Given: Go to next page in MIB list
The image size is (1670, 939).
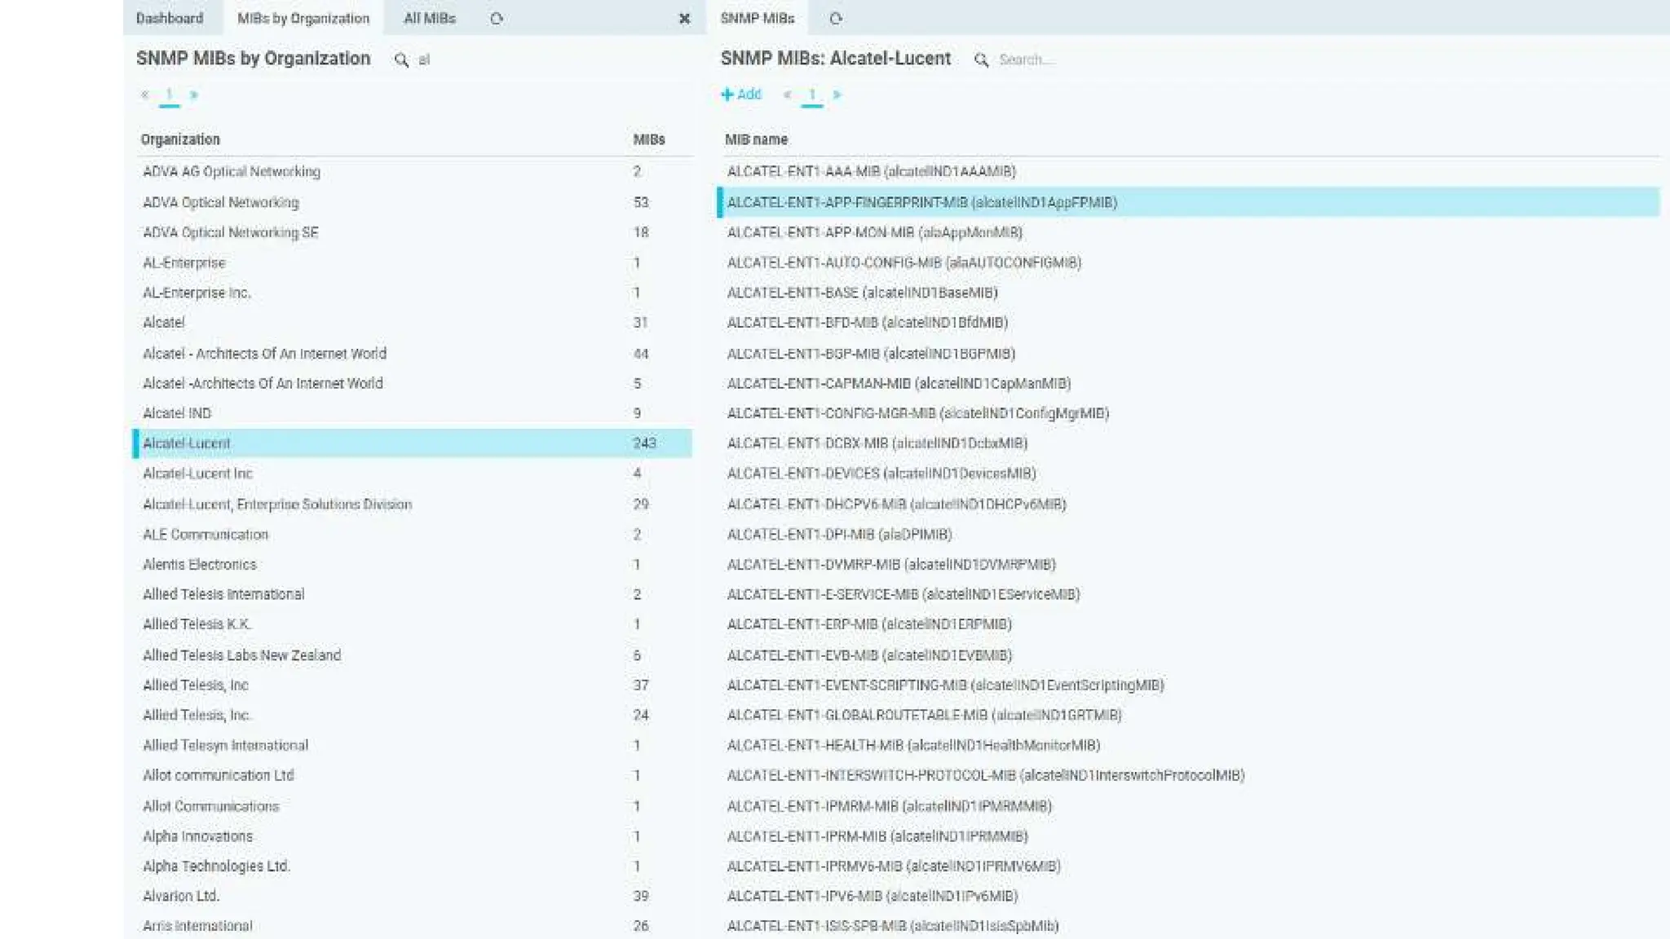Looking at the screenshot, I should point(837,95).
